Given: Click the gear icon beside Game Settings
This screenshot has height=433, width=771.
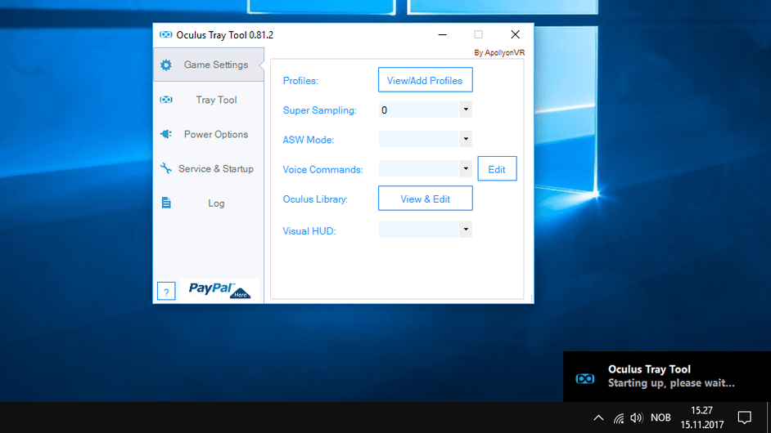Looking at the screenshot, I should (166, 65).
